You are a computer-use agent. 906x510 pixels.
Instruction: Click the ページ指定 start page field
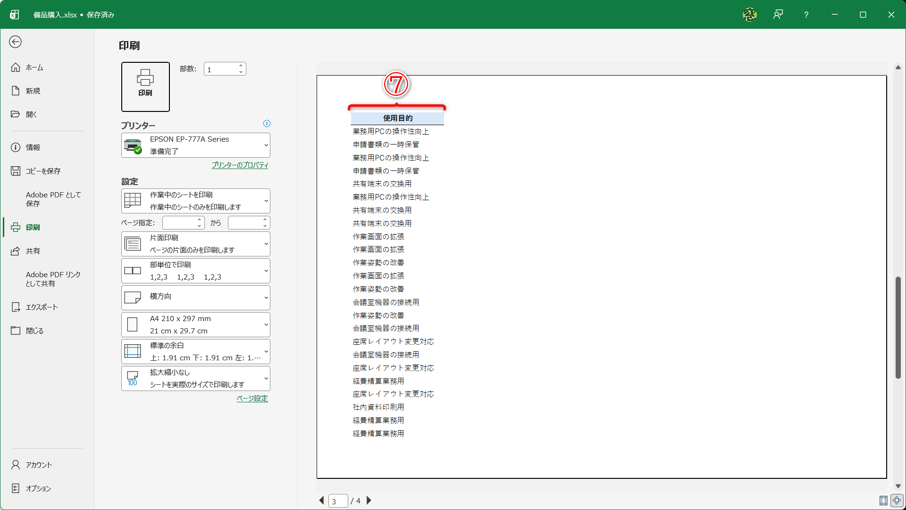coord(179,222)
